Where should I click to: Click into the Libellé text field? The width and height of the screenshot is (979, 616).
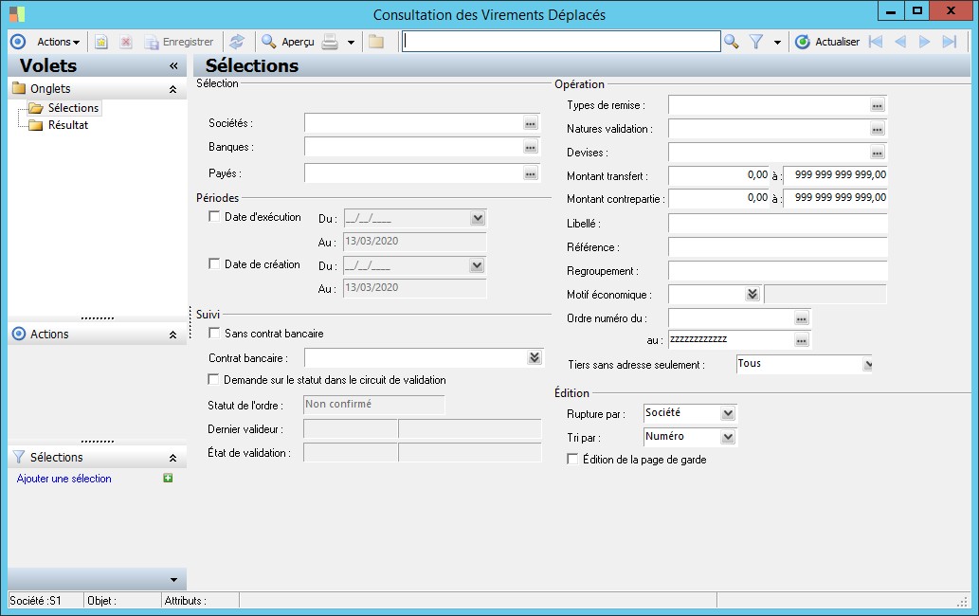(777, 224)
